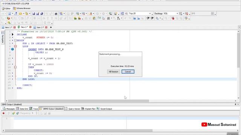Close the DBMS Output panel

pyautogui.click(x=238, y=104)
